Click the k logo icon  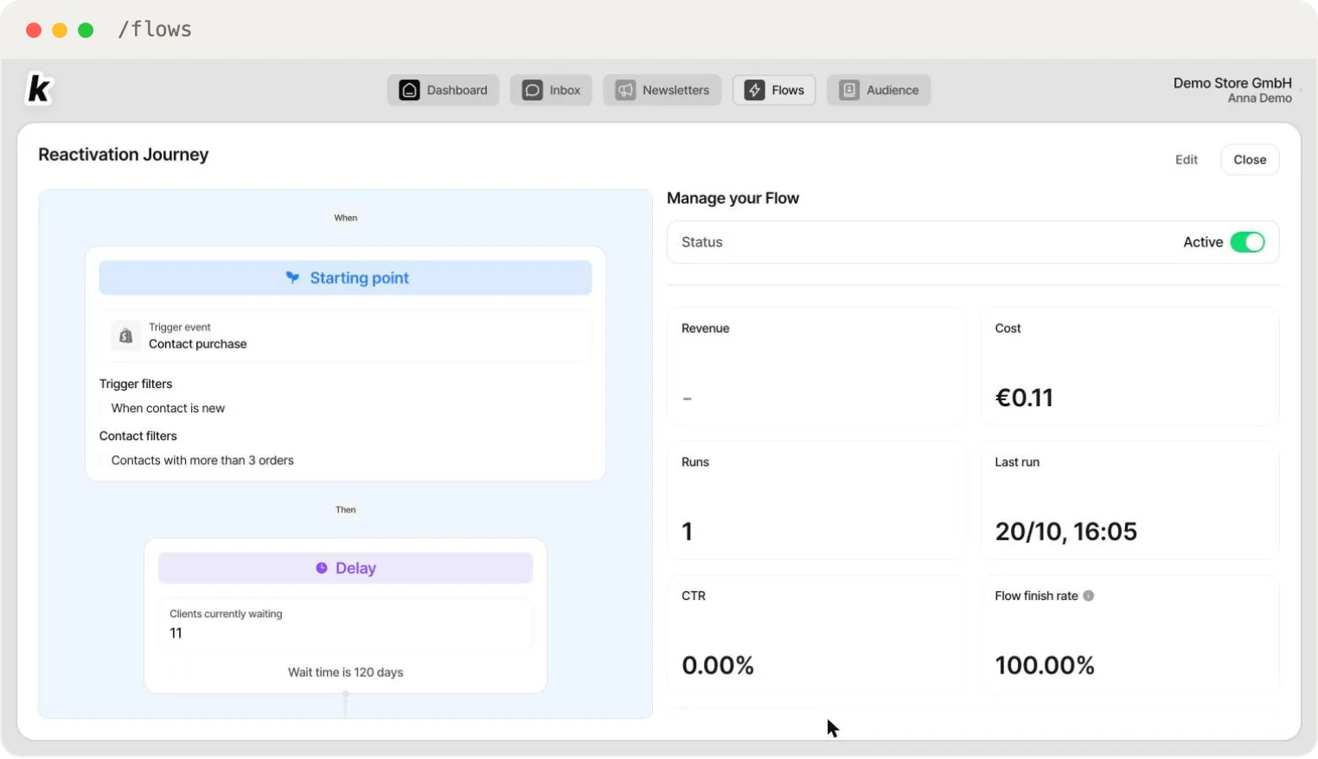click(x=39, y=90)
